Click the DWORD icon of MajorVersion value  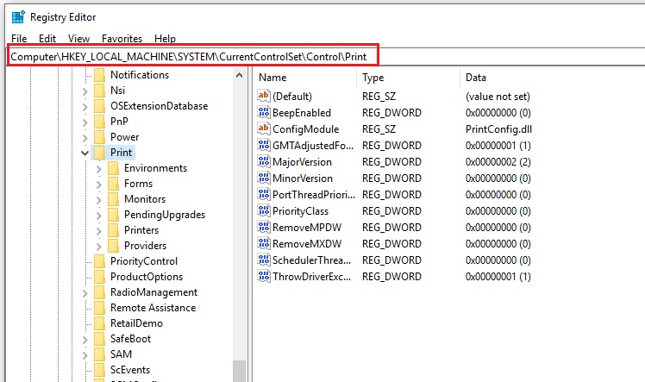pos(264,161)
